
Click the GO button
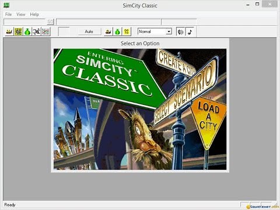tap(50, 22)
